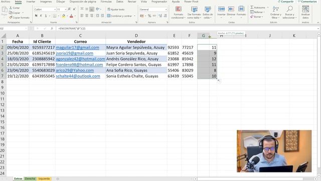Open fcordero98@hotmail.com link
This screenshot has height=181, width=321.
pyautogui.click(x=79, y=65)
